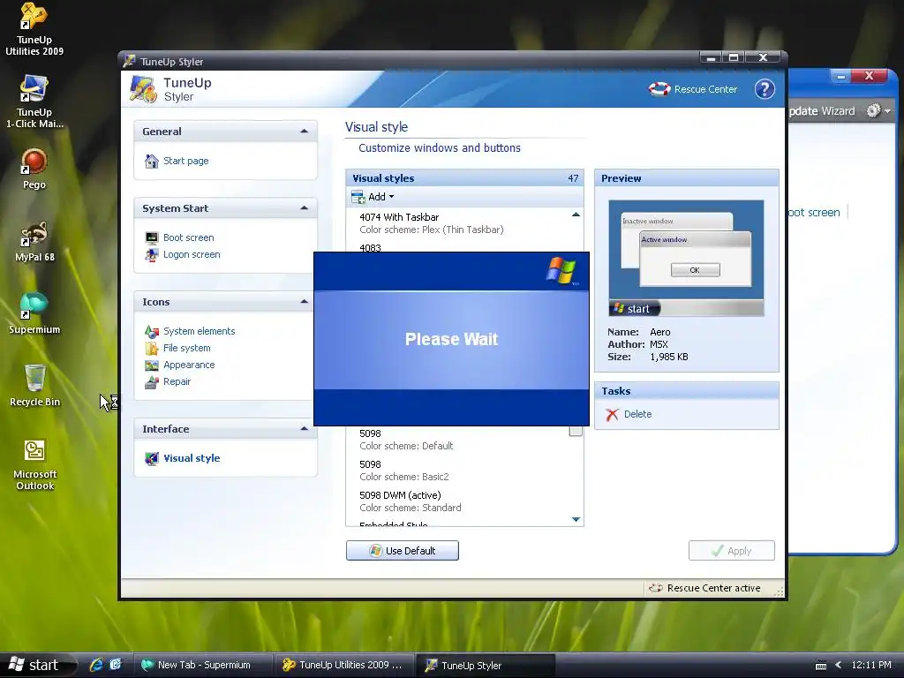Click the Repair icon in Icons panel
The width and height of the screenshot is (904, 678).
click(152, 381)
